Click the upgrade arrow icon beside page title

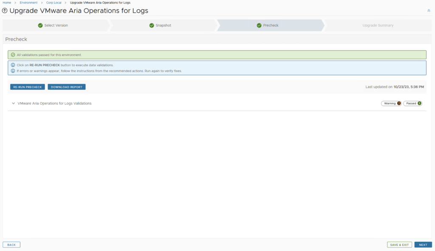5,11
